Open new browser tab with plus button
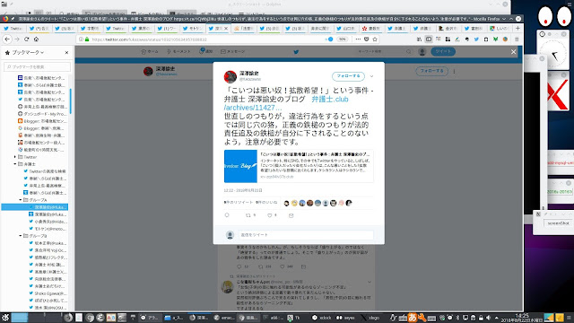Image resolution: width=574 pixels, height=323 pixels. 517,28
